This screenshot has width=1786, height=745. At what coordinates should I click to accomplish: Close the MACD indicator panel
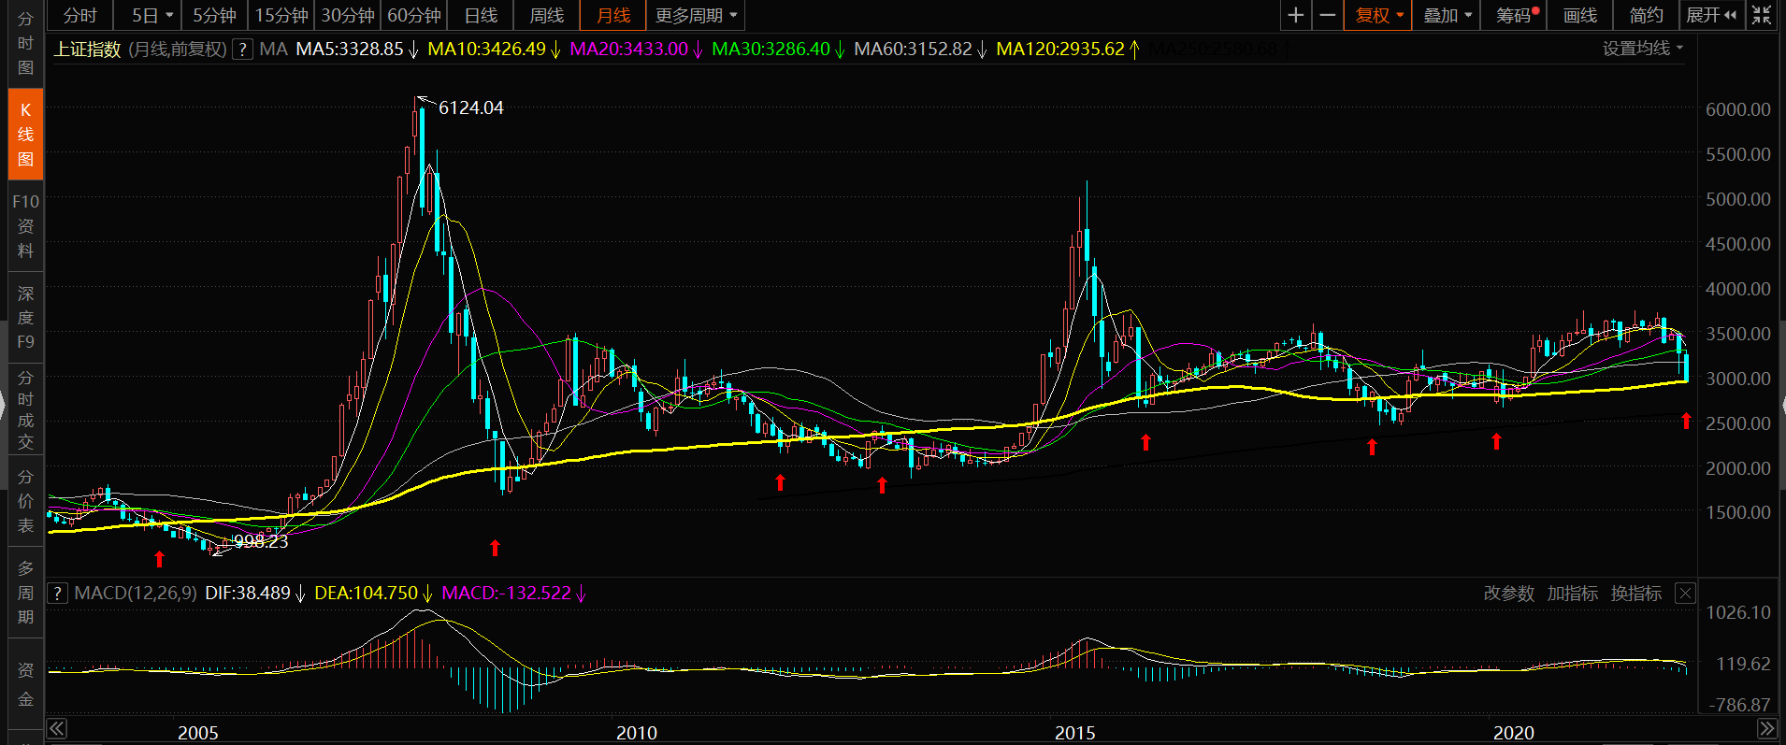click(x=1684, y=594)
